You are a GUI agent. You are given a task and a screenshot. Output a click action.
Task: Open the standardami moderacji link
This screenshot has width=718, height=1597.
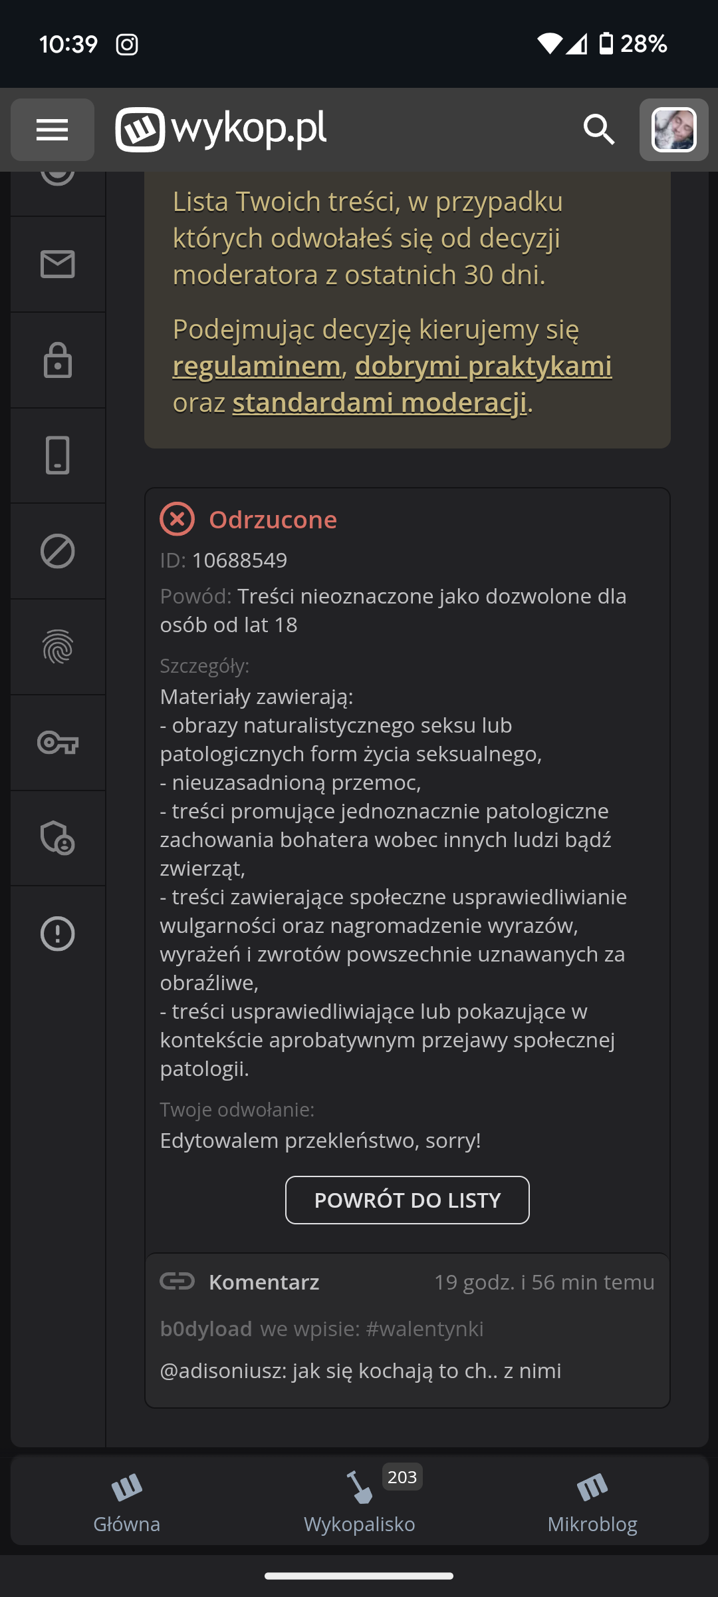(x=379, y=403)
